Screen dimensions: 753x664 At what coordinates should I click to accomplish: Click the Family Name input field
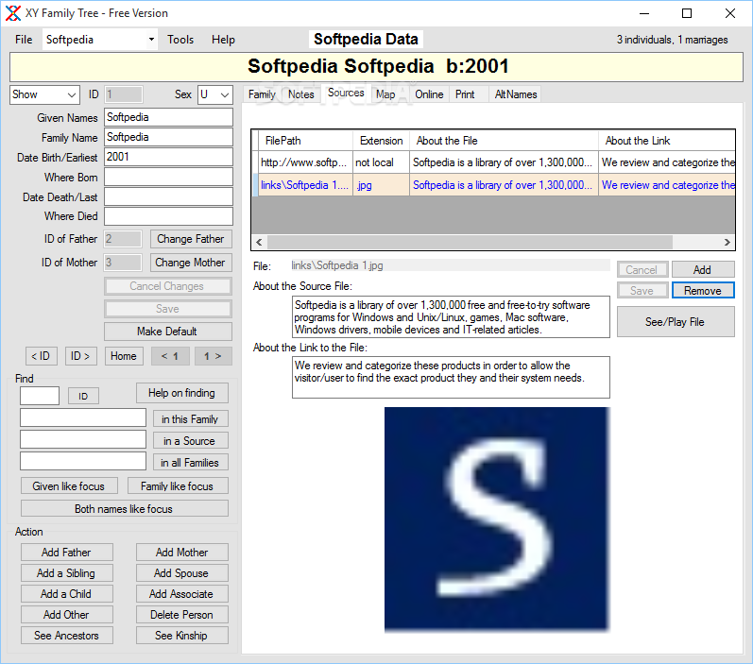[168, 137]
